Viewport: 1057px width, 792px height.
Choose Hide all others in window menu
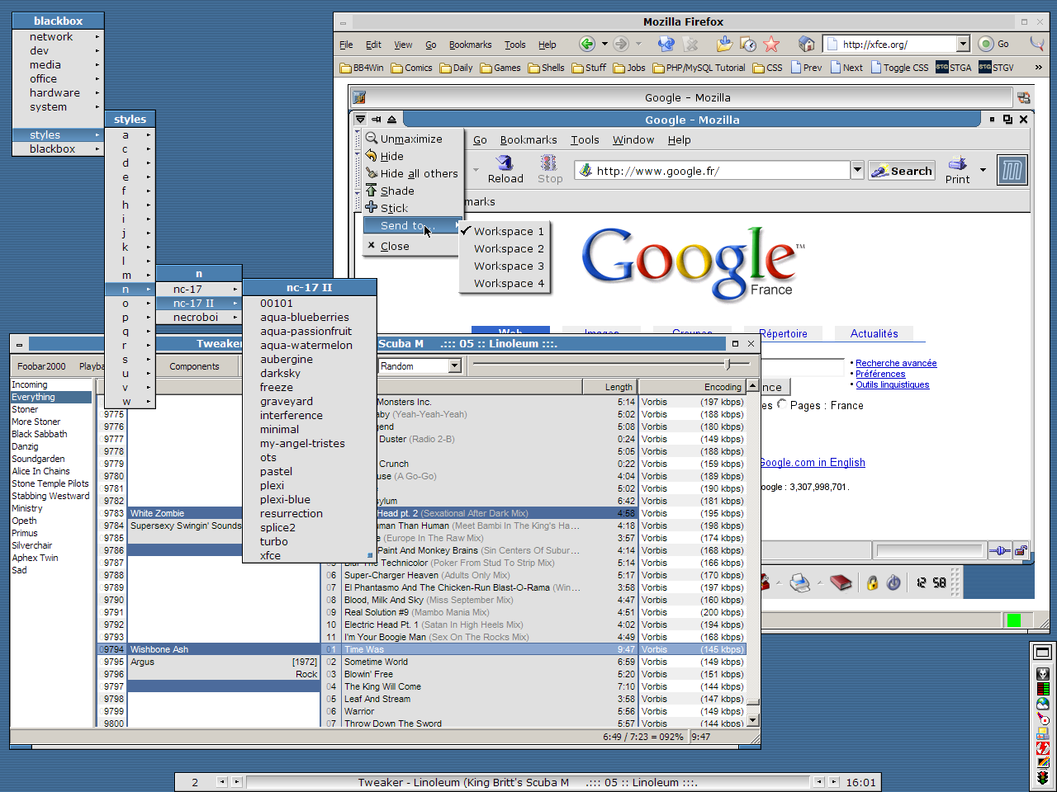click(411, 173)
